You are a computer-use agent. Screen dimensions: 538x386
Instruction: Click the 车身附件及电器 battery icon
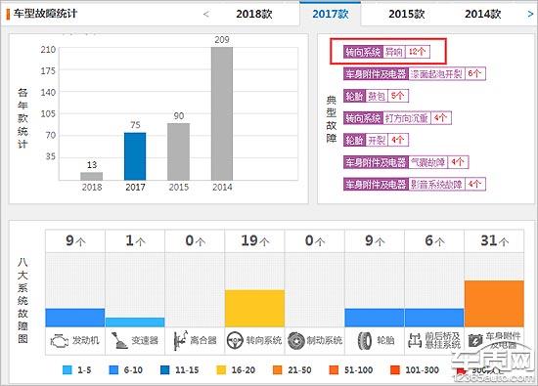coord(475,341)
